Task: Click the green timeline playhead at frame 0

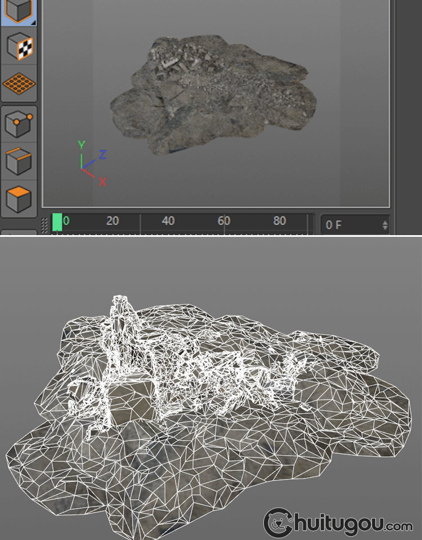Action: tap(57, 222)
